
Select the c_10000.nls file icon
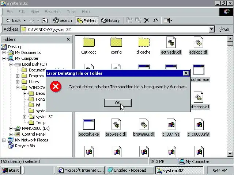point(199,124)
